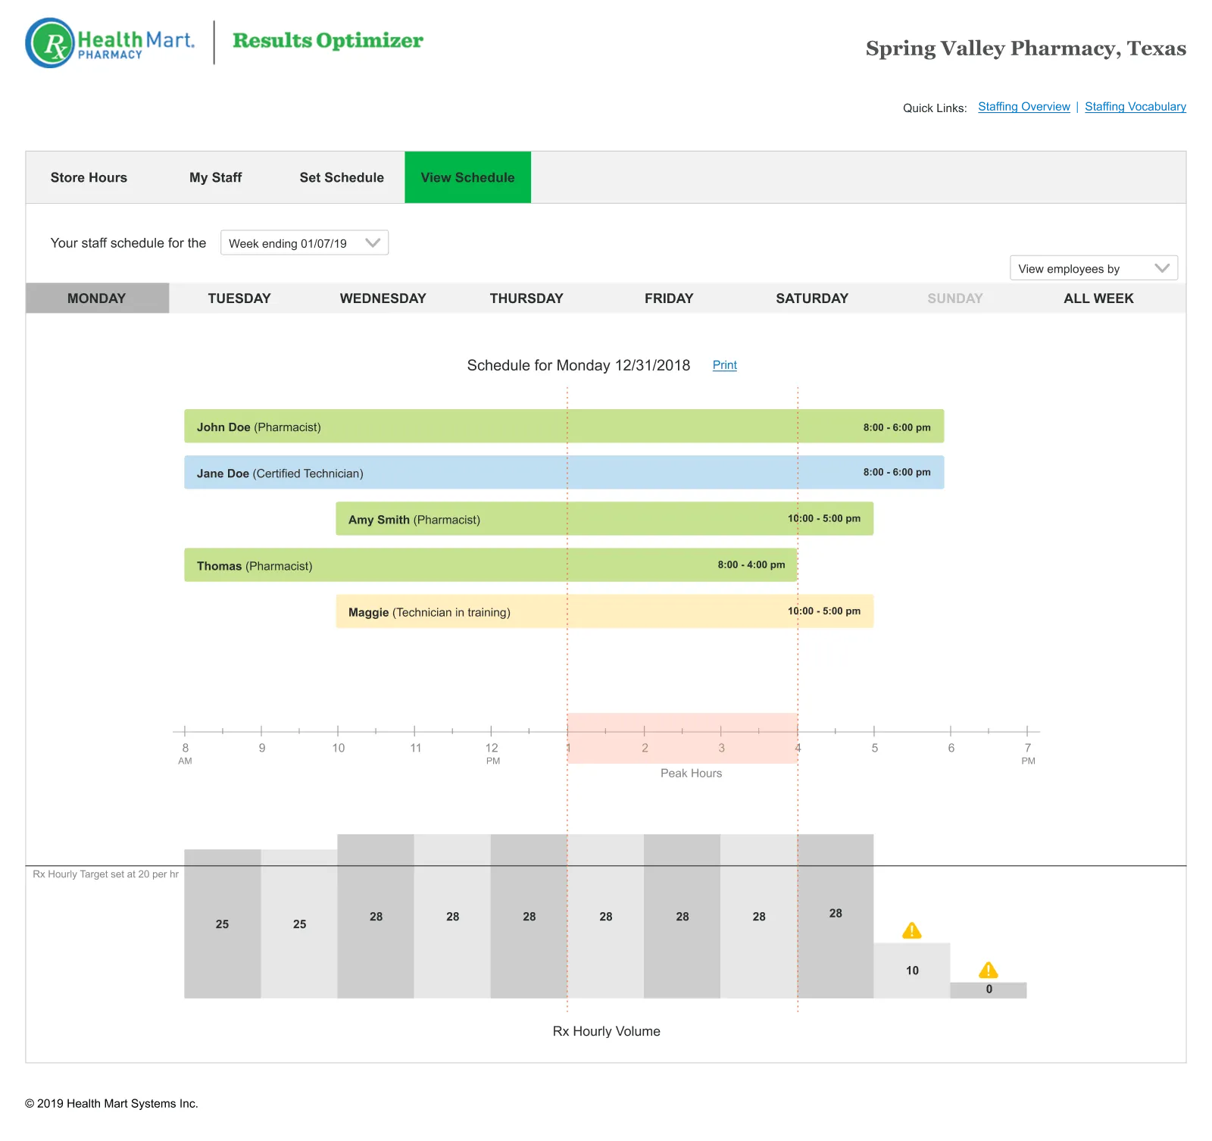
Task: Open the Staffing Vocabulary quick link
Action: 1135,107
